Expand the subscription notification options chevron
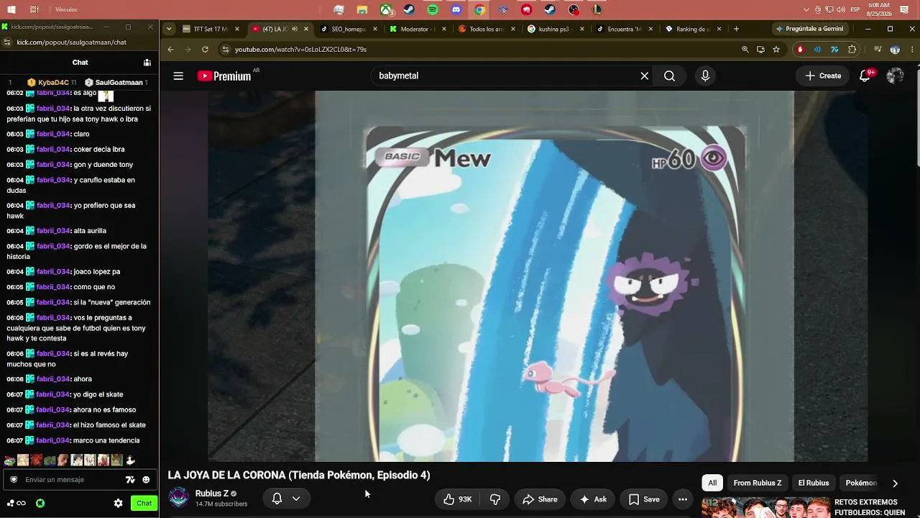This screenshot has height=518, width=920. point(296,499)
